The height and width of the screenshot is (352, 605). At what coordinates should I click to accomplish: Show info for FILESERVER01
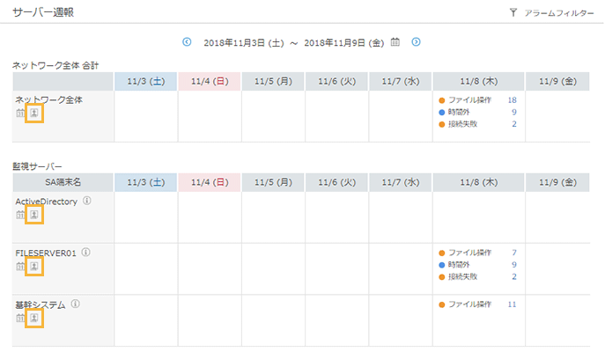[85, 253]
